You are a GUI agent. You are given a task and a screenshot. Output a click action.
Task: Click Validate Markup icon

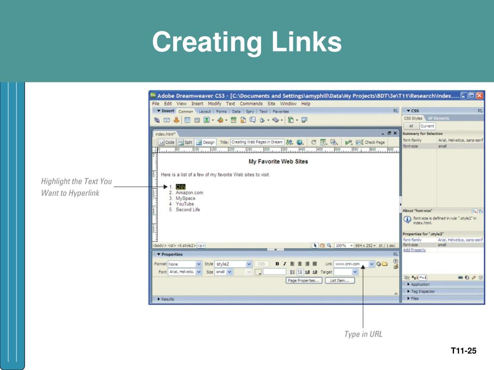348,142
